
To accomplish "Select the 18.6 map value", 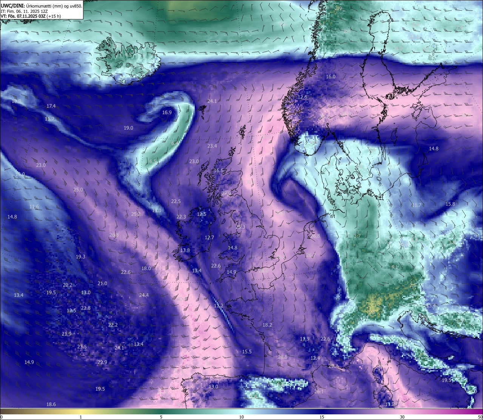I will [51, 404].
